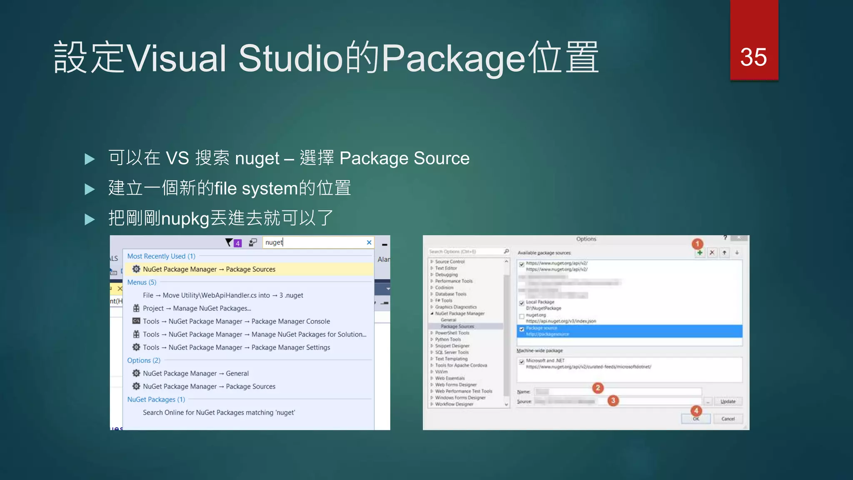This screenshot has height=480, width=853.
Task: Click the notifications flag icon with badge 4
Action: click(x=233, y=242)
